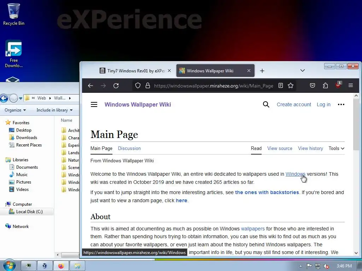Click the Log in link
Viewport: 362px width, 271px height.
coord(323,104)
